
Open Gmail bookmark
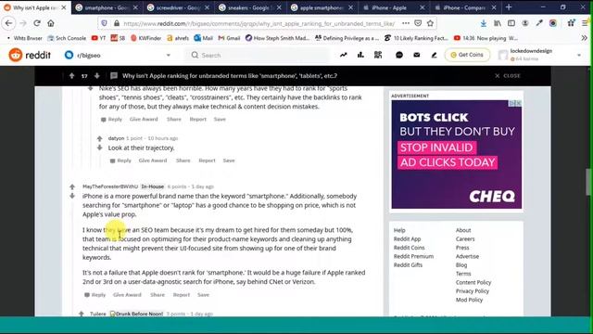point(230,38)
